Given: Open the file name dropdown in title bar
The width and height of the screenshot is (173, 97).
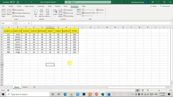Looking at the screenshot, I should coord(57,2).
